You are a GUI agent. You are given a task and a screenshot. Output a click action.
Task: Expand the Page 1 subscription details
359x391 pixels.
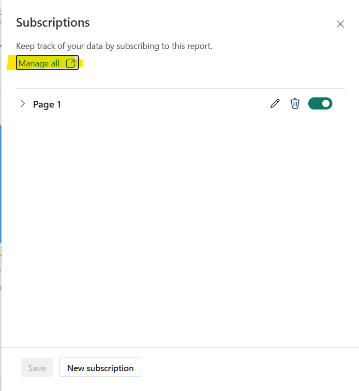22,104
